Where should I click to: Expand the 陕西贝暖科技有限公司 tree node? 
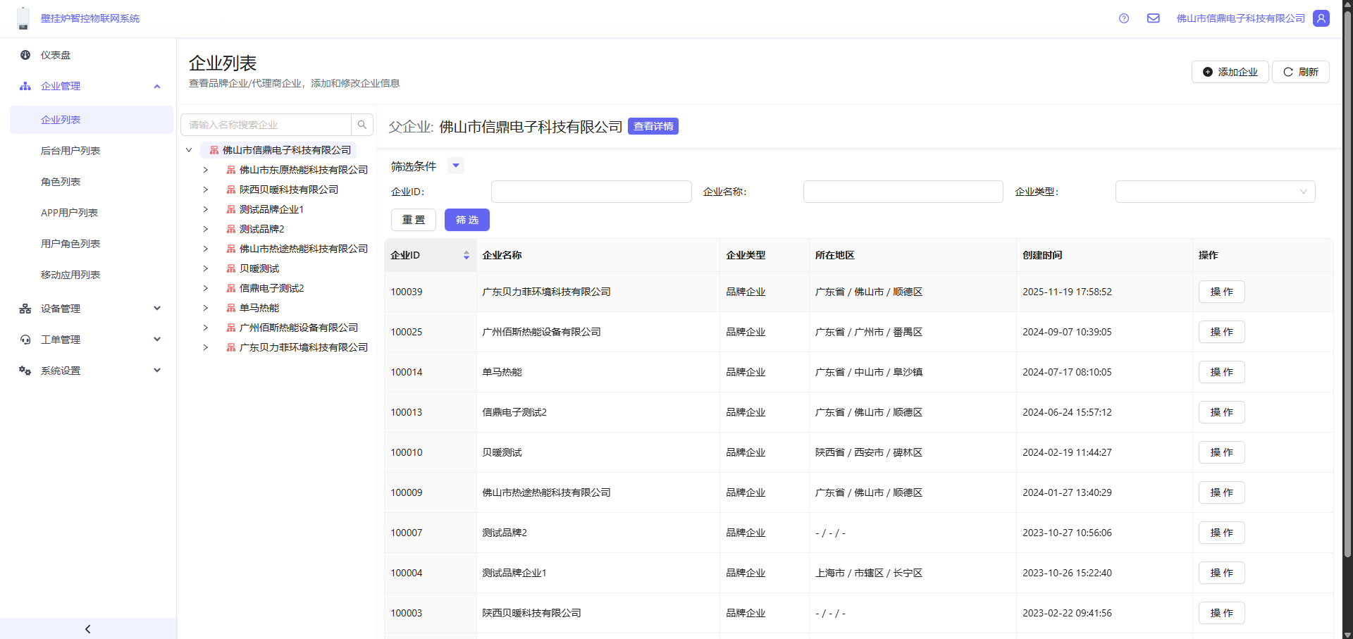(x=206, y=190)
